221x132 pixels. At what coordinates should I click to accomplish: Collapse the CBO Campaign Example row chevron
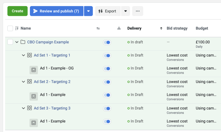[17, 42]
